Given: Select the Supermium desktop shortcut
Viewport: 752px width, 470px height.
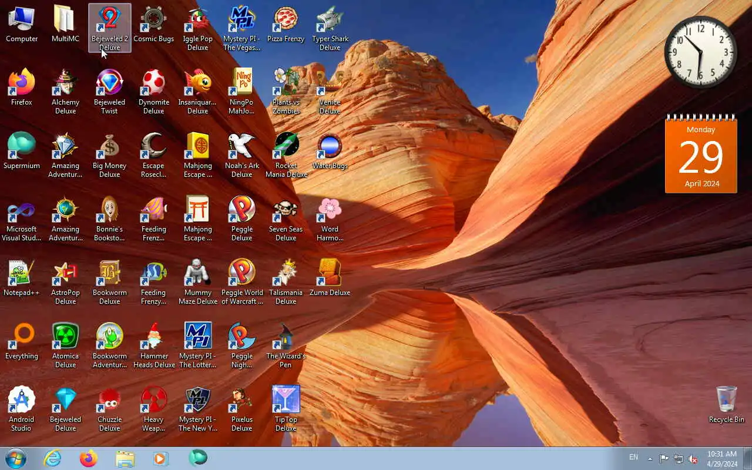Looking at the screenshot, I should click(22, 152).
